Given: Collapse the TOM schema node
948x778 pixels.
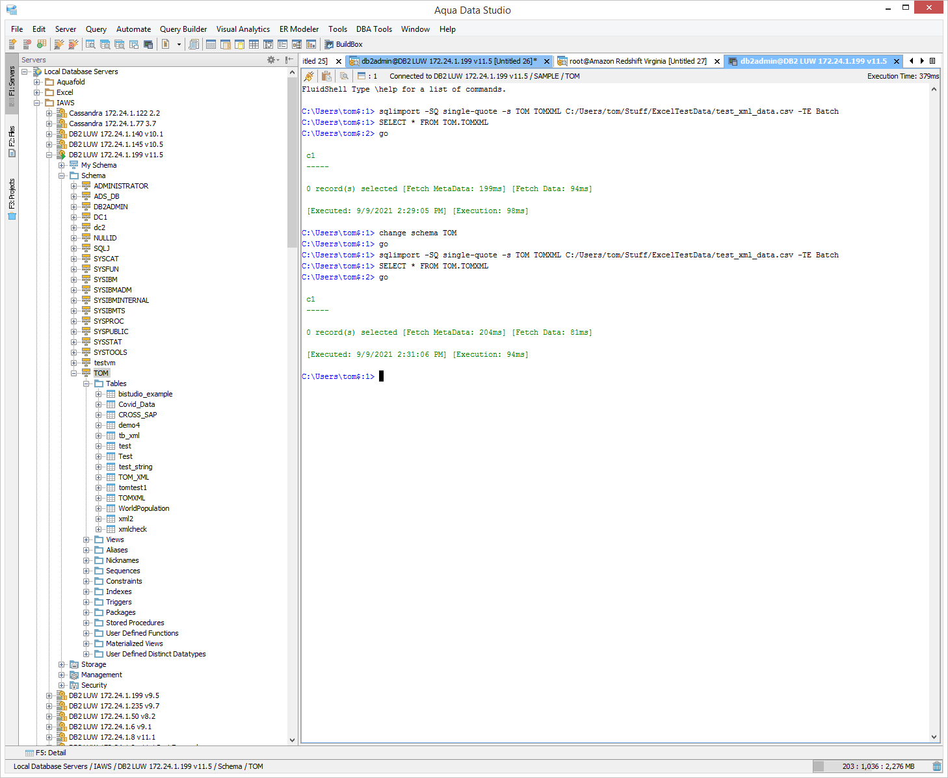Looking at the screenshot, I should (x=74, y=373).
